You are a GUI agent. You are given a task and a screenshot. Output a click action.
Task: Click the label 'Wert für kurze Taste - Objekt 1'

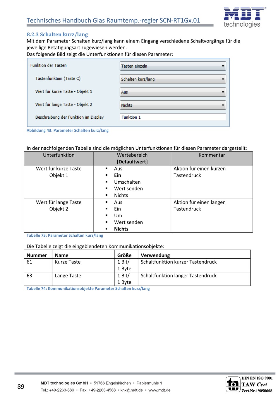click(64, 91)
